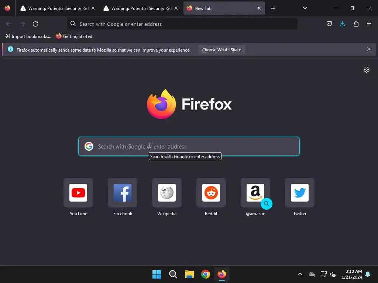Viewport: 378px width, 283px height.
Task: Open the YouTube shortcut tile
Action: point(78,193)
